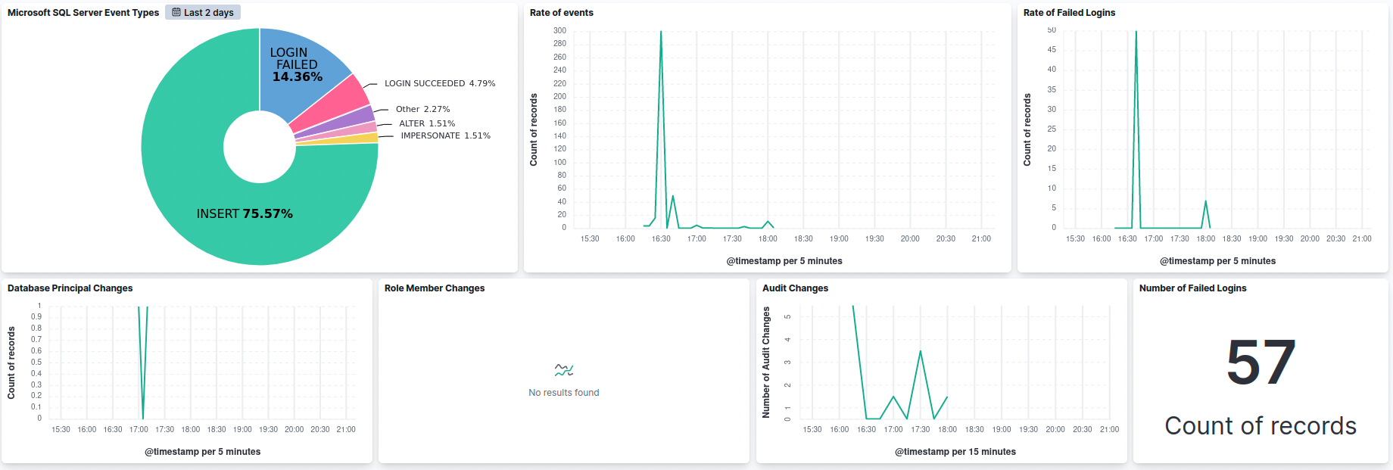
Task: Click the calendar icon beside Last 2 days
Action: (x=176, y=12)
